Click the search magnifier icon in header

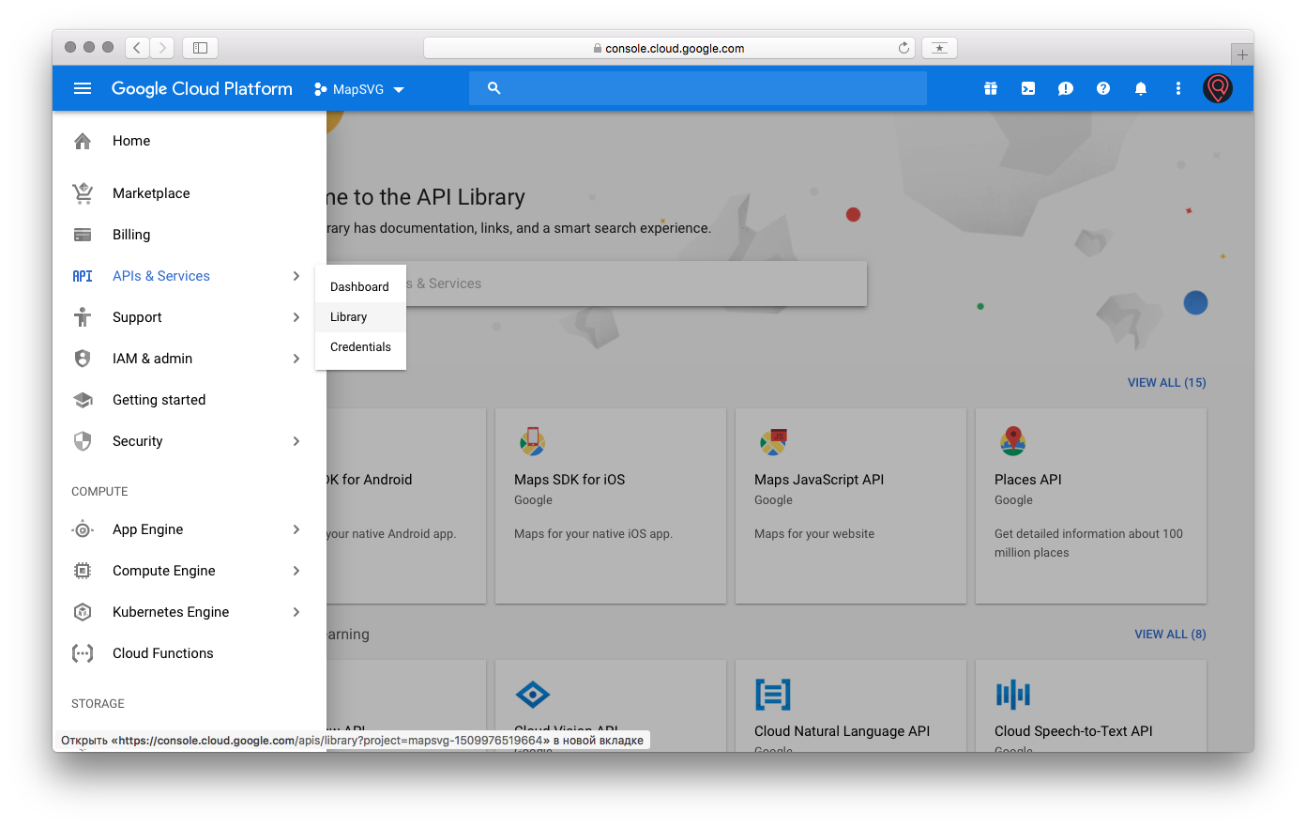pyautogui.click(x=494, y=88)
